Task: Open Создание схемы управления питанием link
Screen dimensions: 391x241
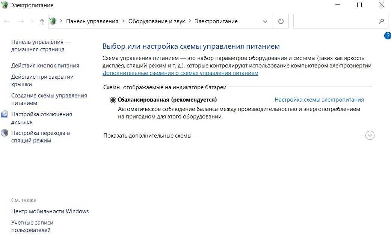Action: point(49,99)
